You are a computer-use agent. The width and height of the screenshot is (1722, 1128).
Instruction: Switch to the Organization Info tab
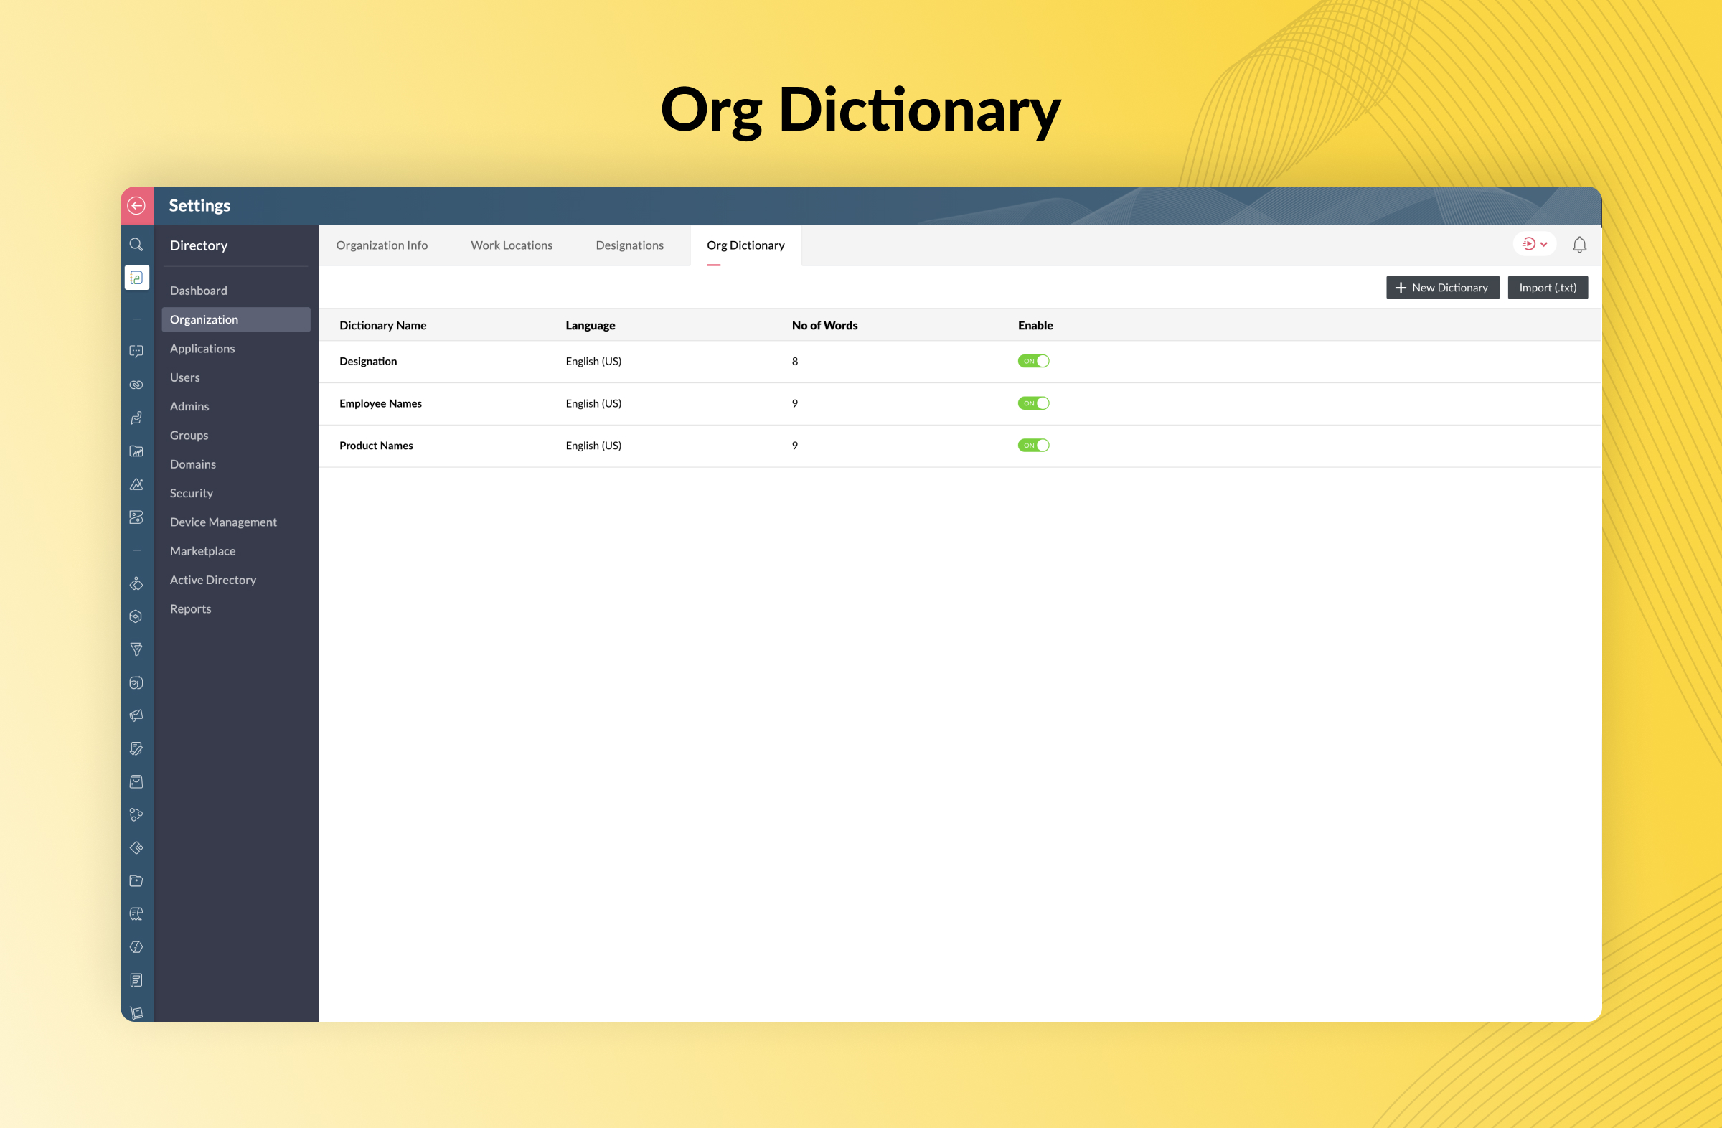381,245
